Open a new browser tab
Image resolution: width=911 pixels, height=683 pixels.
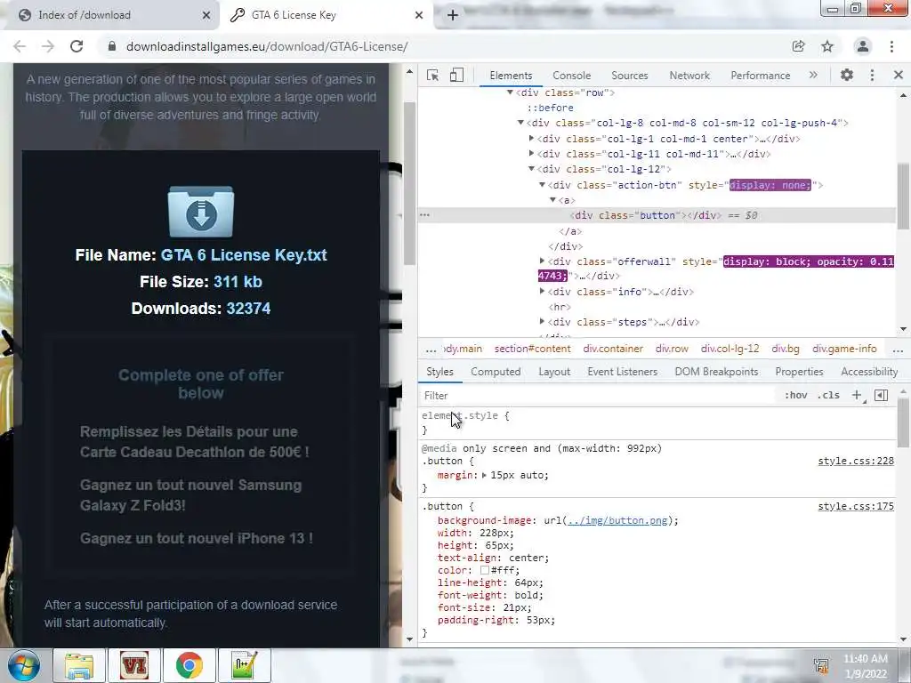[453, 15]
